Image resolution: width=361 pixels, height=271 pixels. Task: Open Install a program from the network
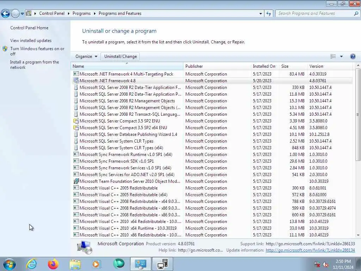35,65
